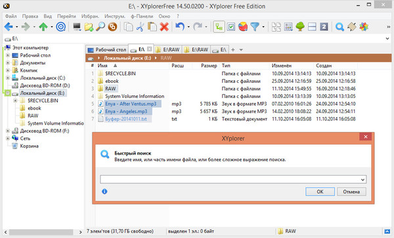Add a new tab with plus button

point(233,50)
